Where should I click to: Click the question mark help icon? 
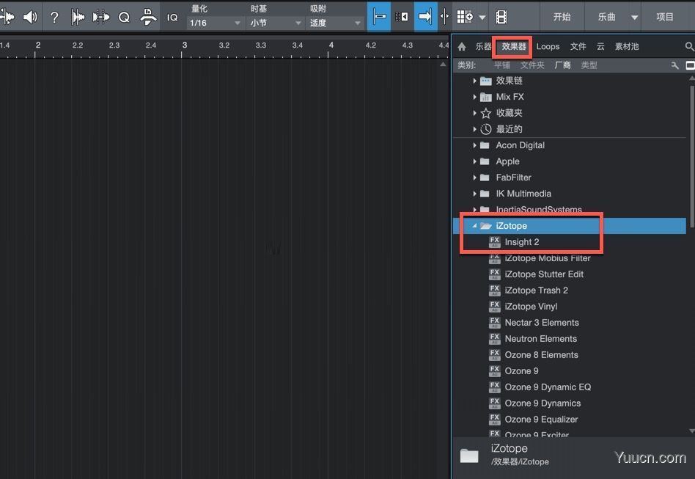point(54,18)
